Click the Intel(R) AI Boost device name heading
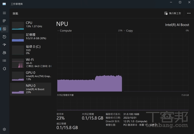The width and height of the screenshot is (194, 134). (177, 25)
